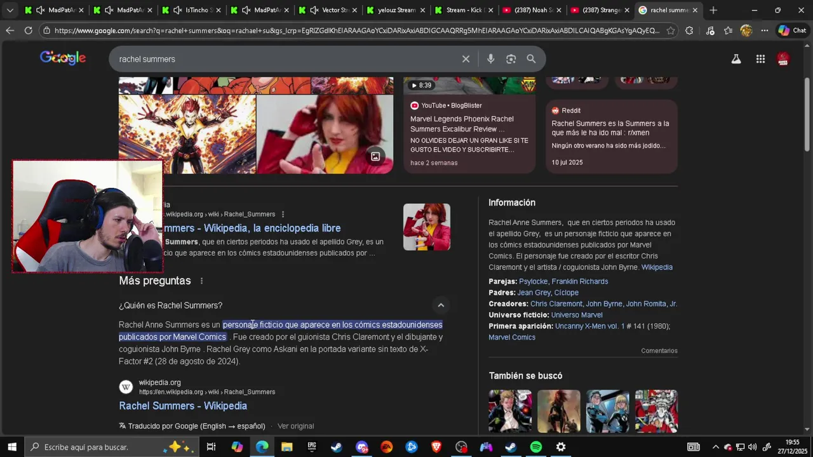Collapse the ¿Quién es Rachel Summers? question

(x=441, y=305)
